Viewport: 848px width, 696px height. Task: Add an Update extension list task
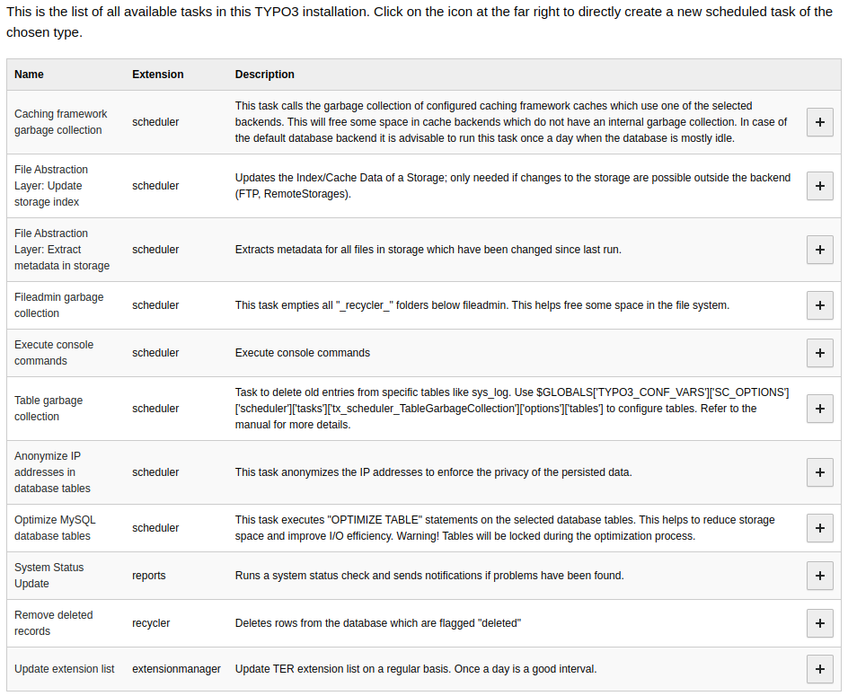pos(819,669)
